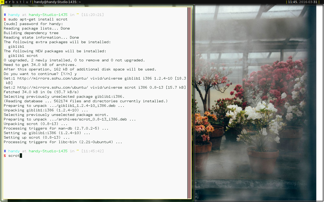Click the prompt timestamp [11:20:21]
Screen dimensions: 324x202
(93, 15)
